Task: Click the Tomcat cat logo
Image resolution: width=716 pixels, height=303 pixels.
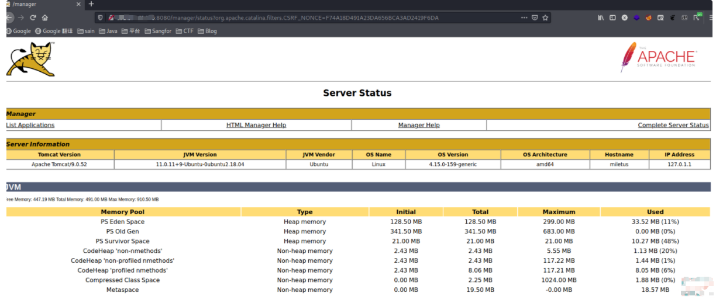Action: pos(30,58)
